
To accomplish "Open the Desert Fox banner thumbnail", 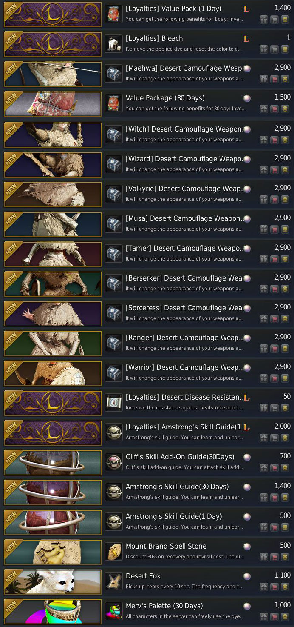I will pos(53,581).
